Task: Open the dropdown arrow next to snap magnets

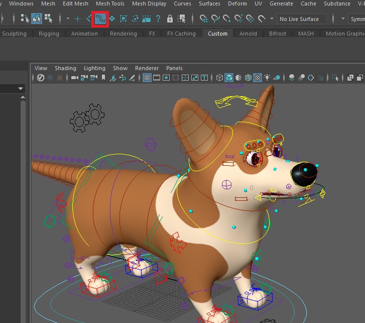Action: coord(272,19)
